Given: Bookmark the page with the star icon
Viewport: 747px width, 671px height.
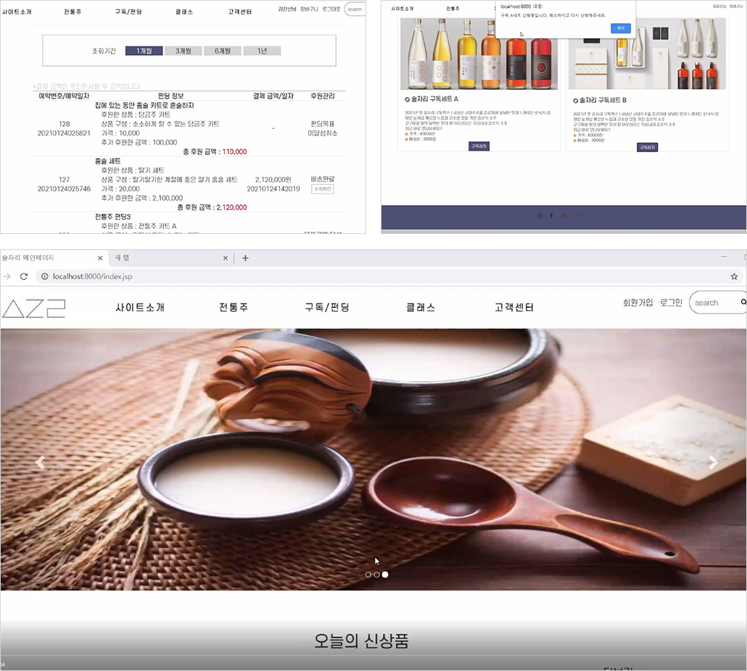Looking at the screenshot, I should tap(734, 277).
